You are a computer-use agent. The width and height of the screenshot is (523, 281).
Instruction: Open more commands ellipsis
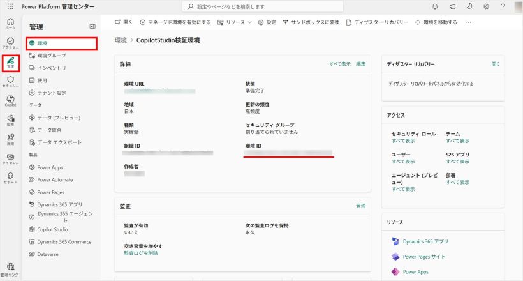tap(468, 22)
